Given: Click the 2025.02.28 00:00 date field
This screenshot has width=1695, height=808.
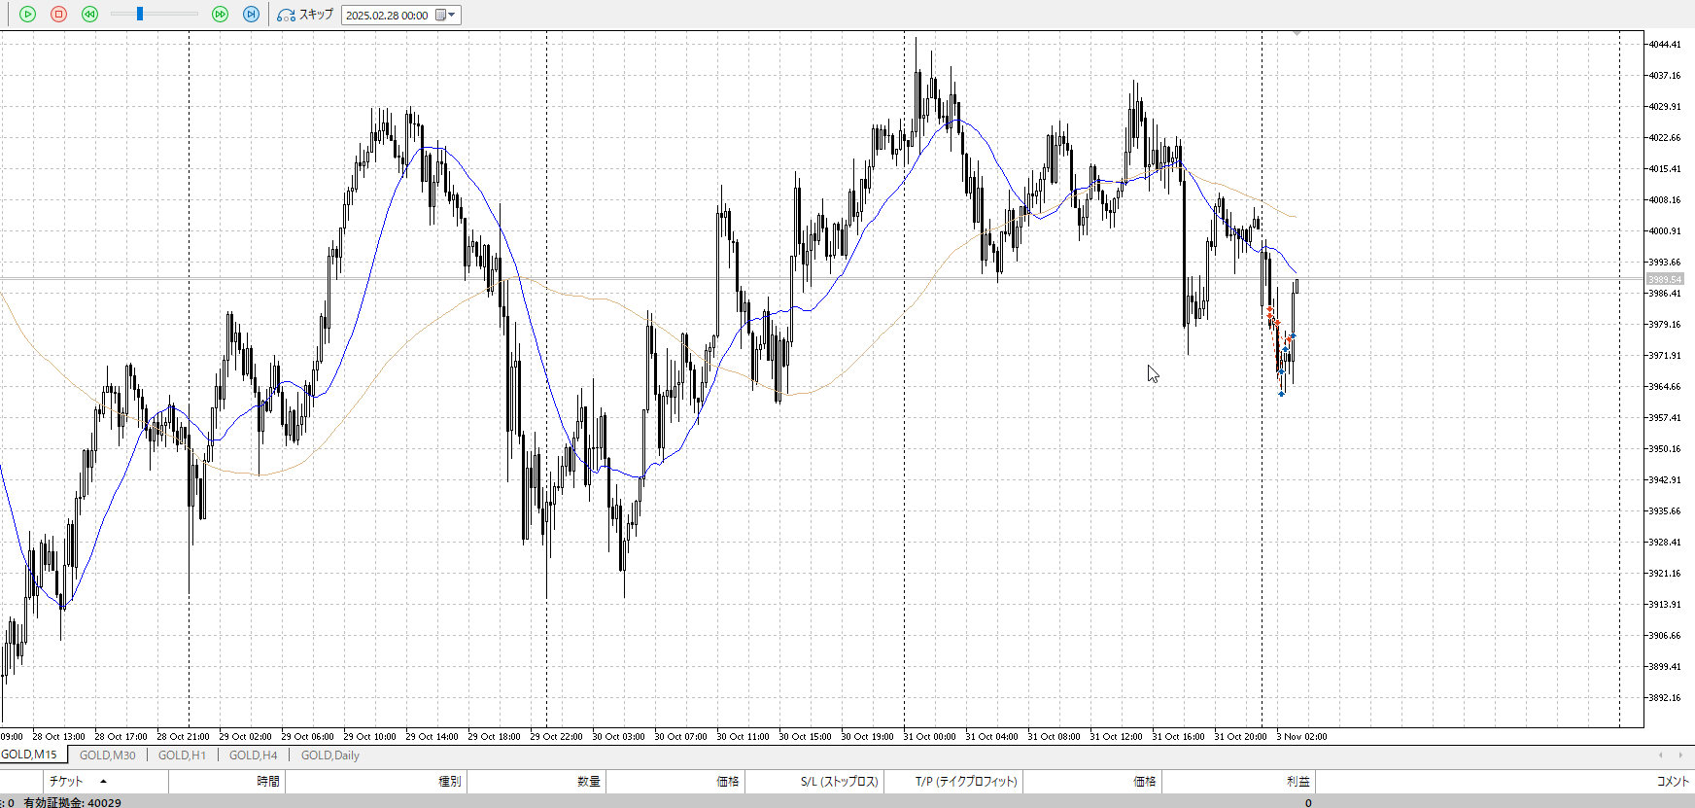Looking at the screenshot, I should tap(387, 16).
